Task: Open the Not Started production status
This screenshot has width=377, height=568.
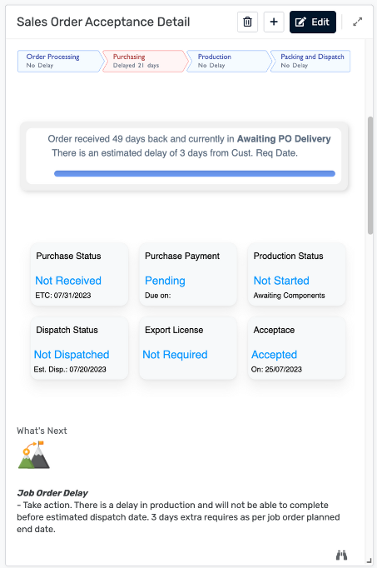Action: click(x=281, y=281)
